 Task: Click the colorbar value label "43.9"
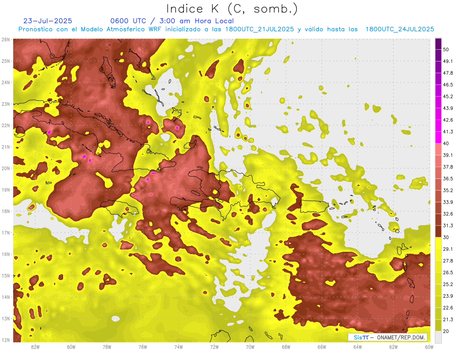(448, 108)
